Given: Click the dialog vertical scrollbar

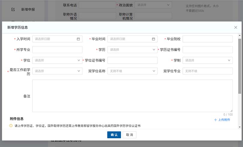Looking at the screenshot, I should coord(239,66).
